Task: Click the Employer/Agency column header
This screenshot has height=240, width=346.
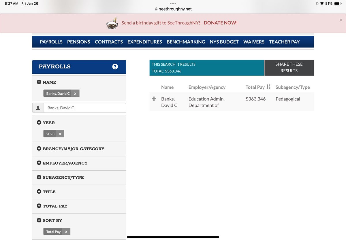Action: pos(207,87)
